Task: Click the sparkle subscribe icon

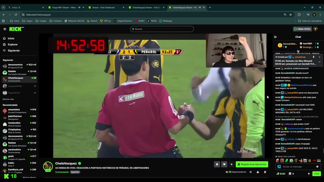Action: click(231, 164)
